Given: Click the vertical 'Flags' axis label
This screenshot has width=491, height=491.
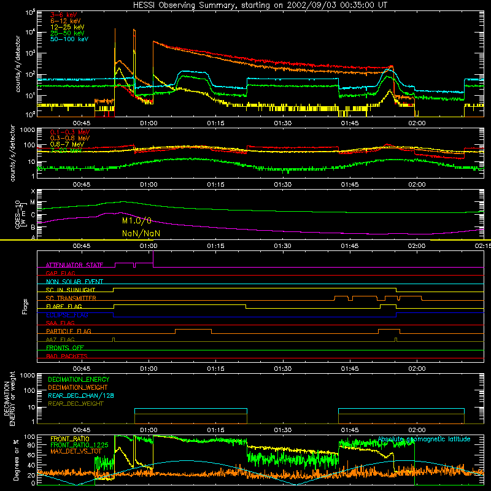Looking at the screenshot, I should [x=25, y=306].
